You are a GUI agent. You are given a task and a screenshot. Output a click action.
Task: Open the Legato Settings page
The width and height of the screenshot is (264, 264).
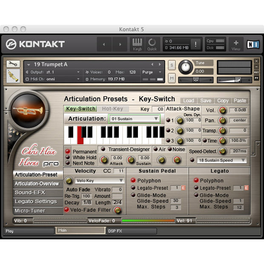(36, 201)
